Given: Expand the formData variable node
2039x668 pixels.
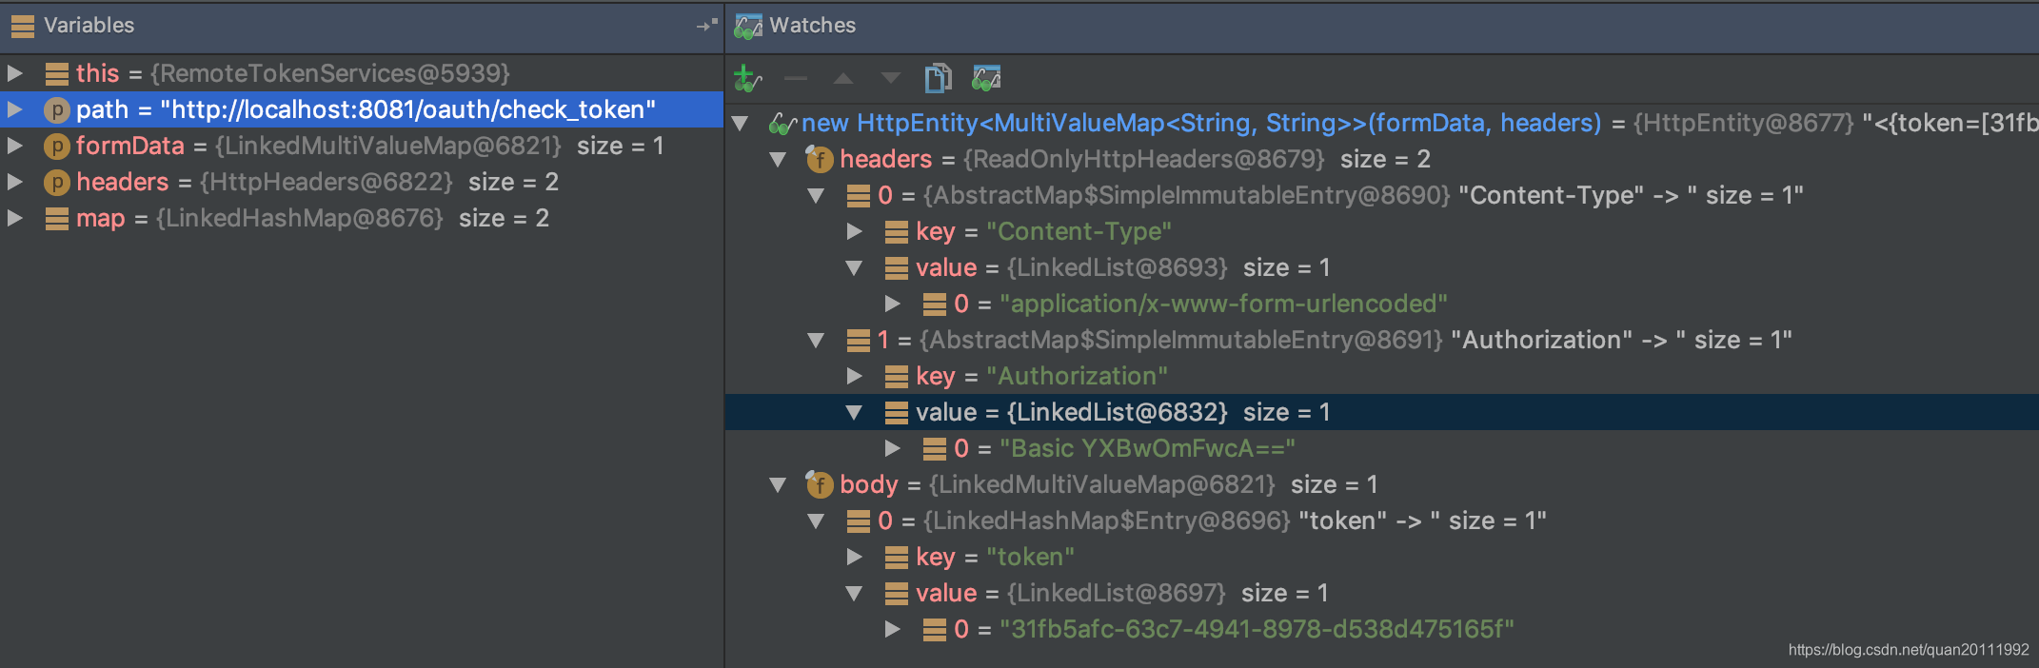Looking at the screenshot, I should (15, 146).
